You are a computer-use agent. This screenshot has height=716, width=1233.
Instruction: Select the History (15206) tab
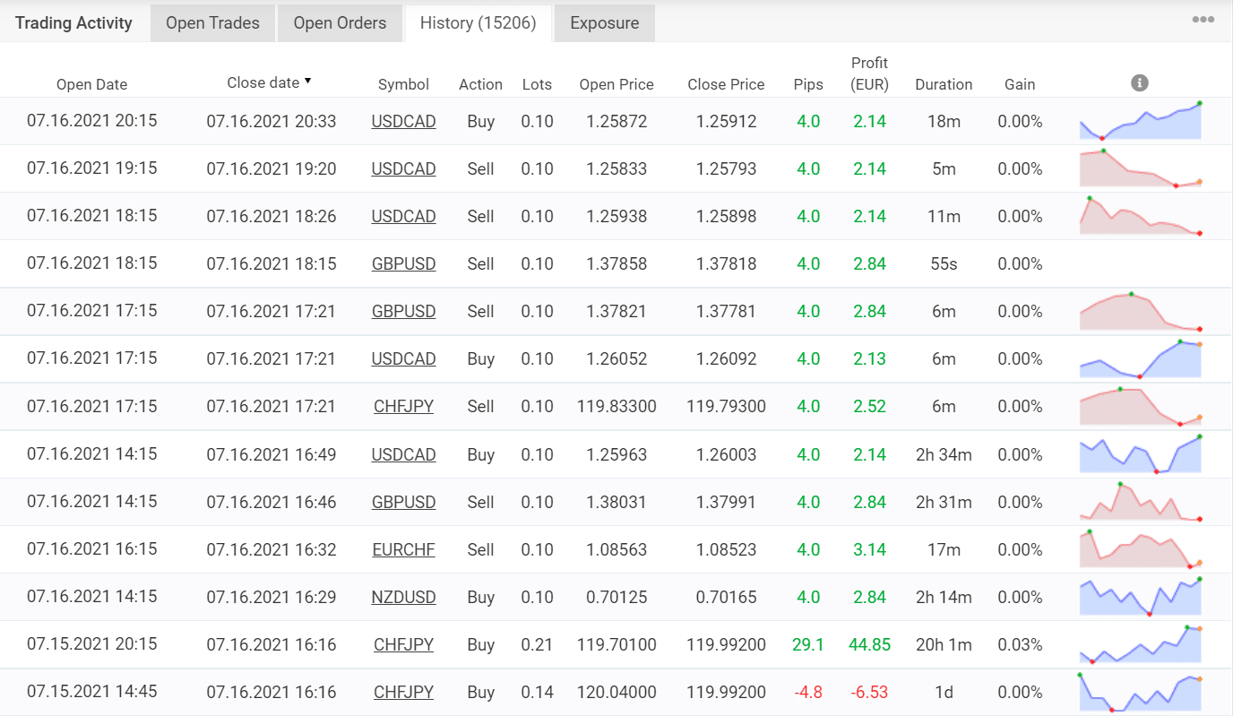[x=479, y=22]
